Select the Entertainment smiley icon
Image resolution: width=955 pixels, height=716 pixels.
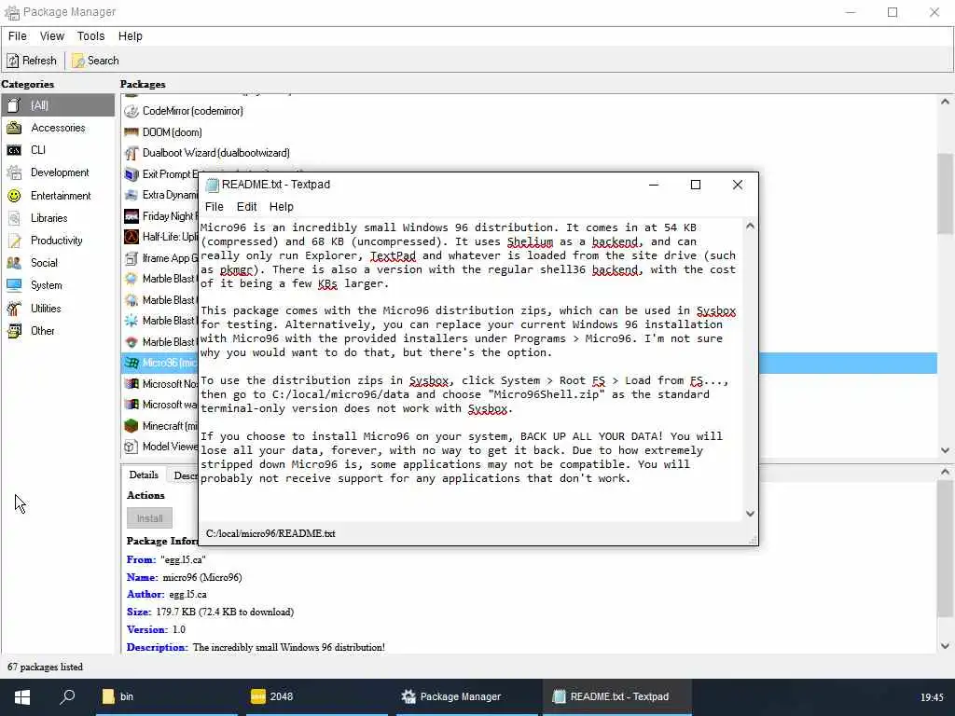[x=14, y=196]
